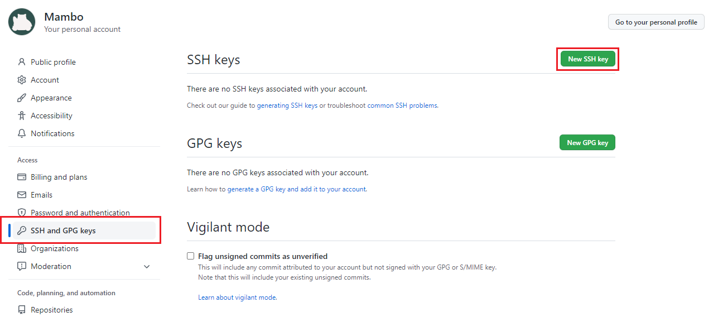
Task: Expand the Moderation section chevron
Action: tap(147, 267)
